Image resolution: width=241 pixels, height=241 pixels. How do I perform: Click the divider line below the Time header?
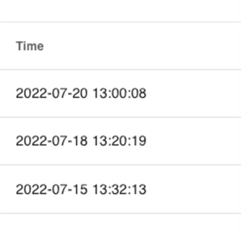(120, 69)
